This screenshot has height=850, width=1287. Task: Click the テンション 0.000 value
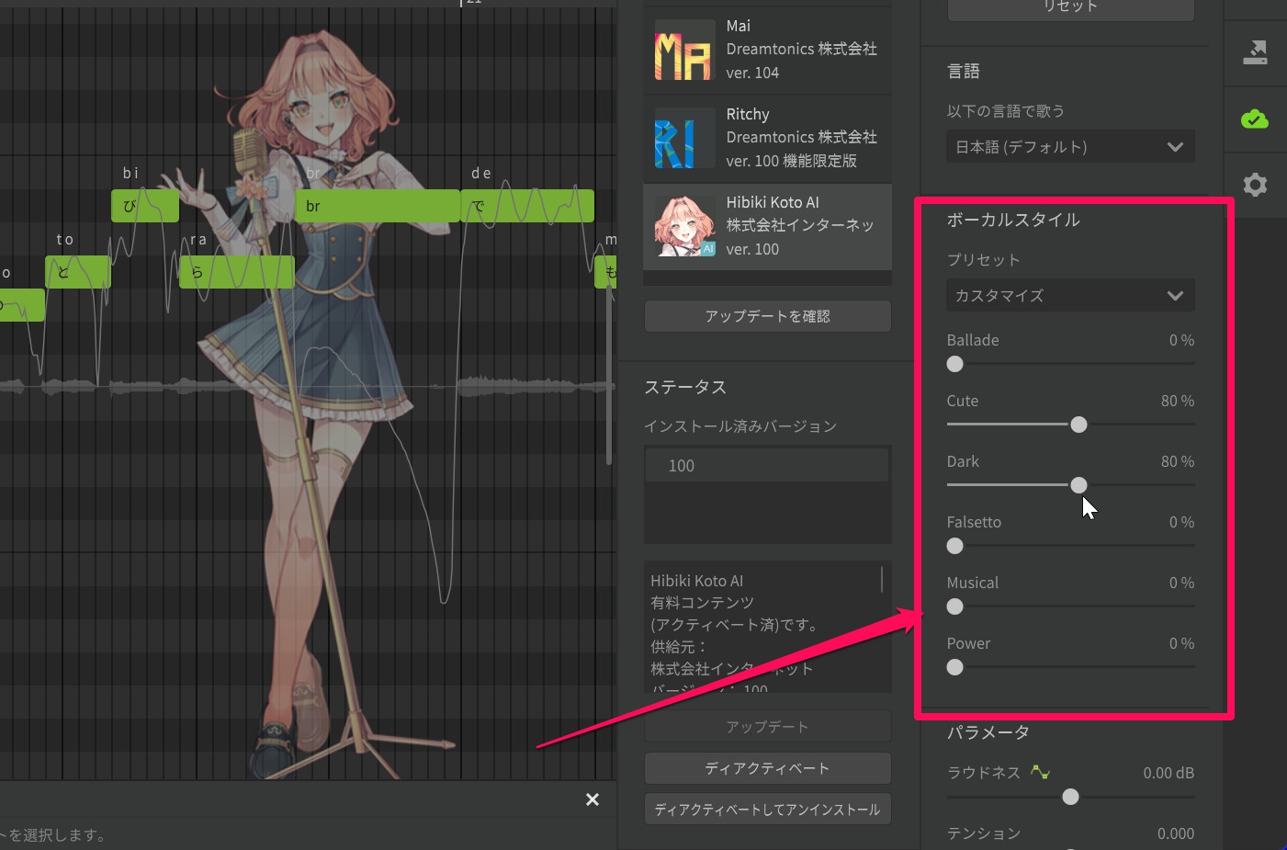[x=1176, y=833]
